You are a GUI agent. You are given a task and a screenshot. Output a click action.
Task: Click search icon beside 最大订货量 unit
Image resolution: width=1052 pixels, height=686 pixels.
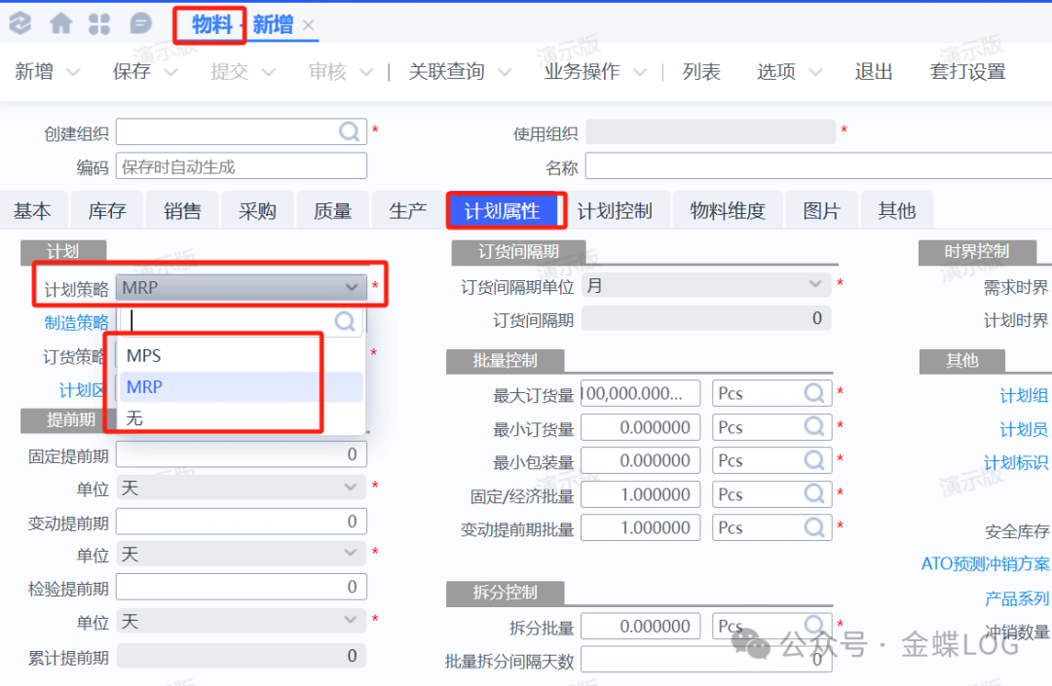pyautogui.click(x=814, y=393)
